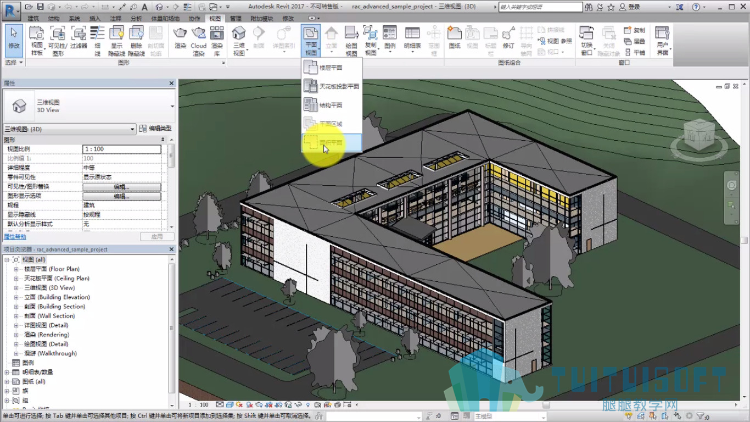This screenshot has width=750, height=422.
Task: Click the 细线 thin lines icon
Action: click(97, 41)
